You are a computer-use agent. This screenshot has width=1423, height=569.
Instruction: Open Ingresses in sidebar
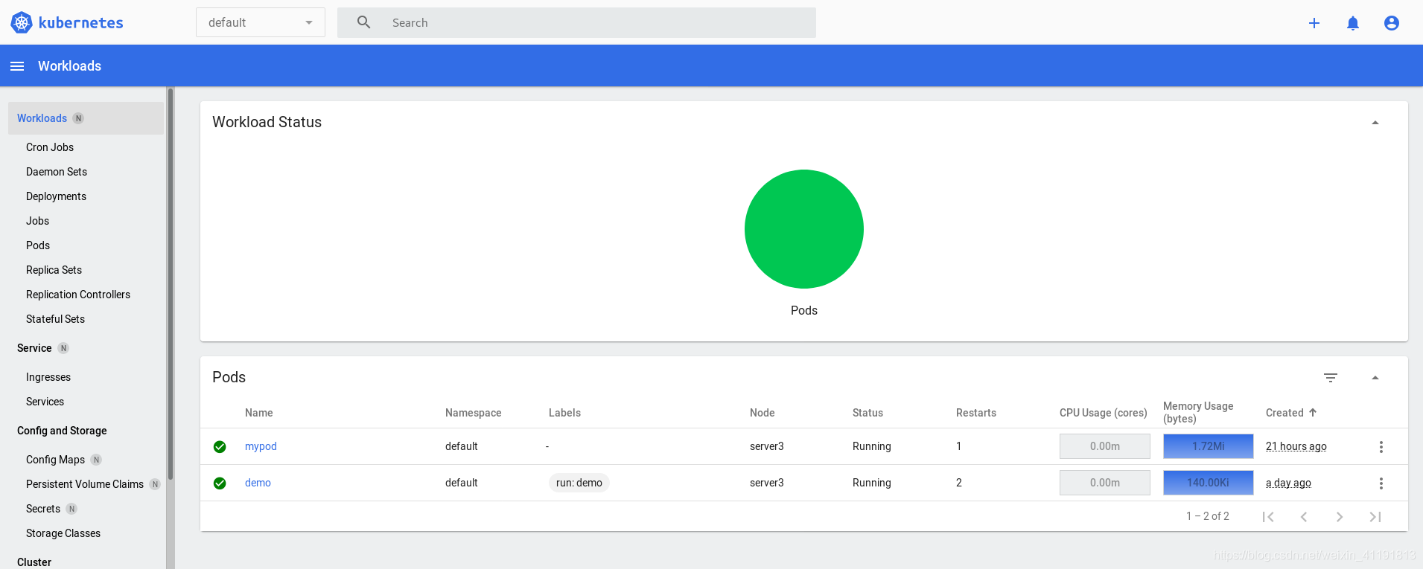pyautogui.click(x=48, y=377)
